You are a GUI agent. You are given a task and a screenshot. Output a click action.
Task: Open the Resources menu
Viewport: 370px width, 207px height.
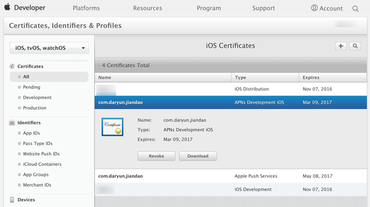coord(148,8)
